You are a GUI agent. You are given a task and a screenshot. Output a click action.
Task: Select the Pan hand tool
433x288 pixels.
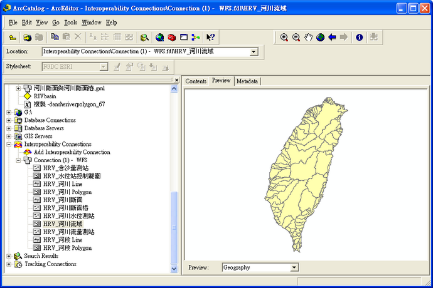click(308, 38)
